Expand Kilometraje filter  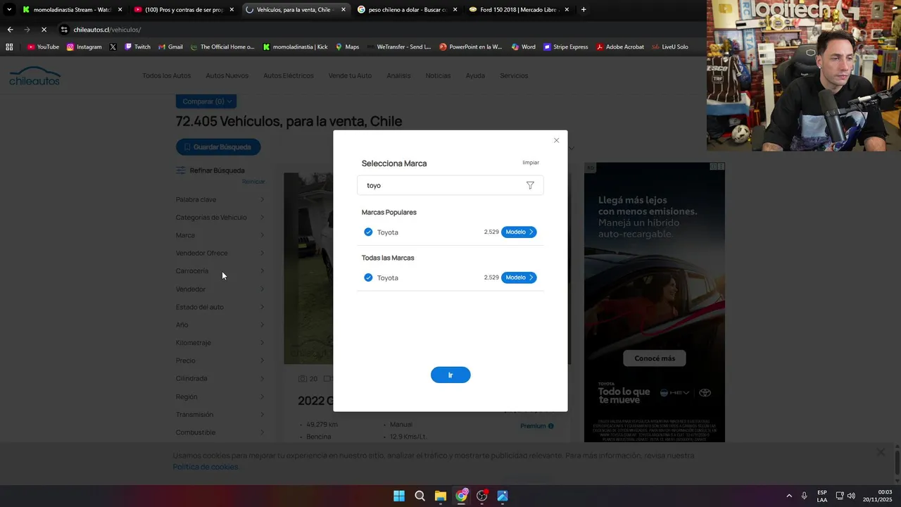click(x=220, y=343)
